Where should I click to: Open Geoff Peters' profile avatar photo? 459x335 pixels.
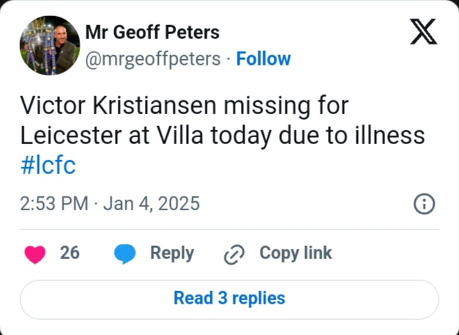click(x=49, y=45)
